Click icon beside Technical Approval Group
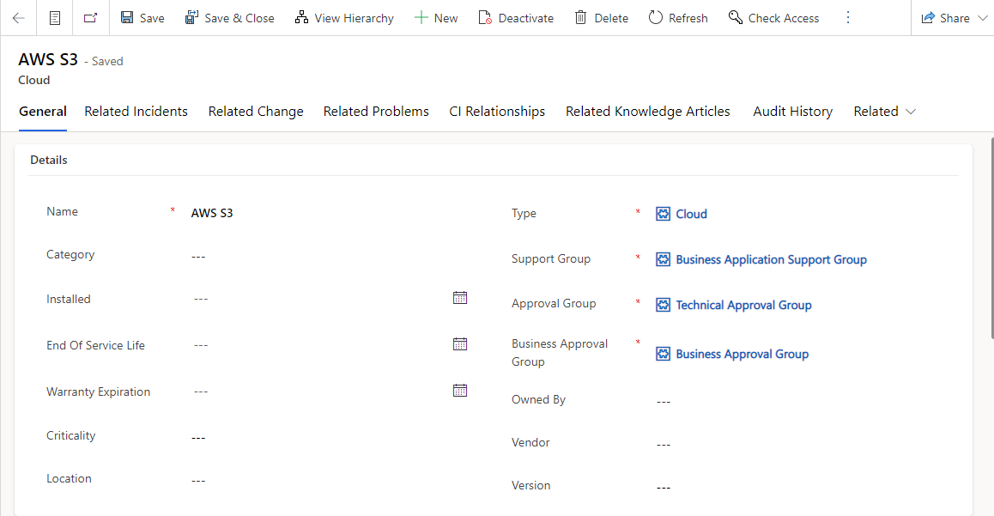The image size is (994, 516). [663, 306]
